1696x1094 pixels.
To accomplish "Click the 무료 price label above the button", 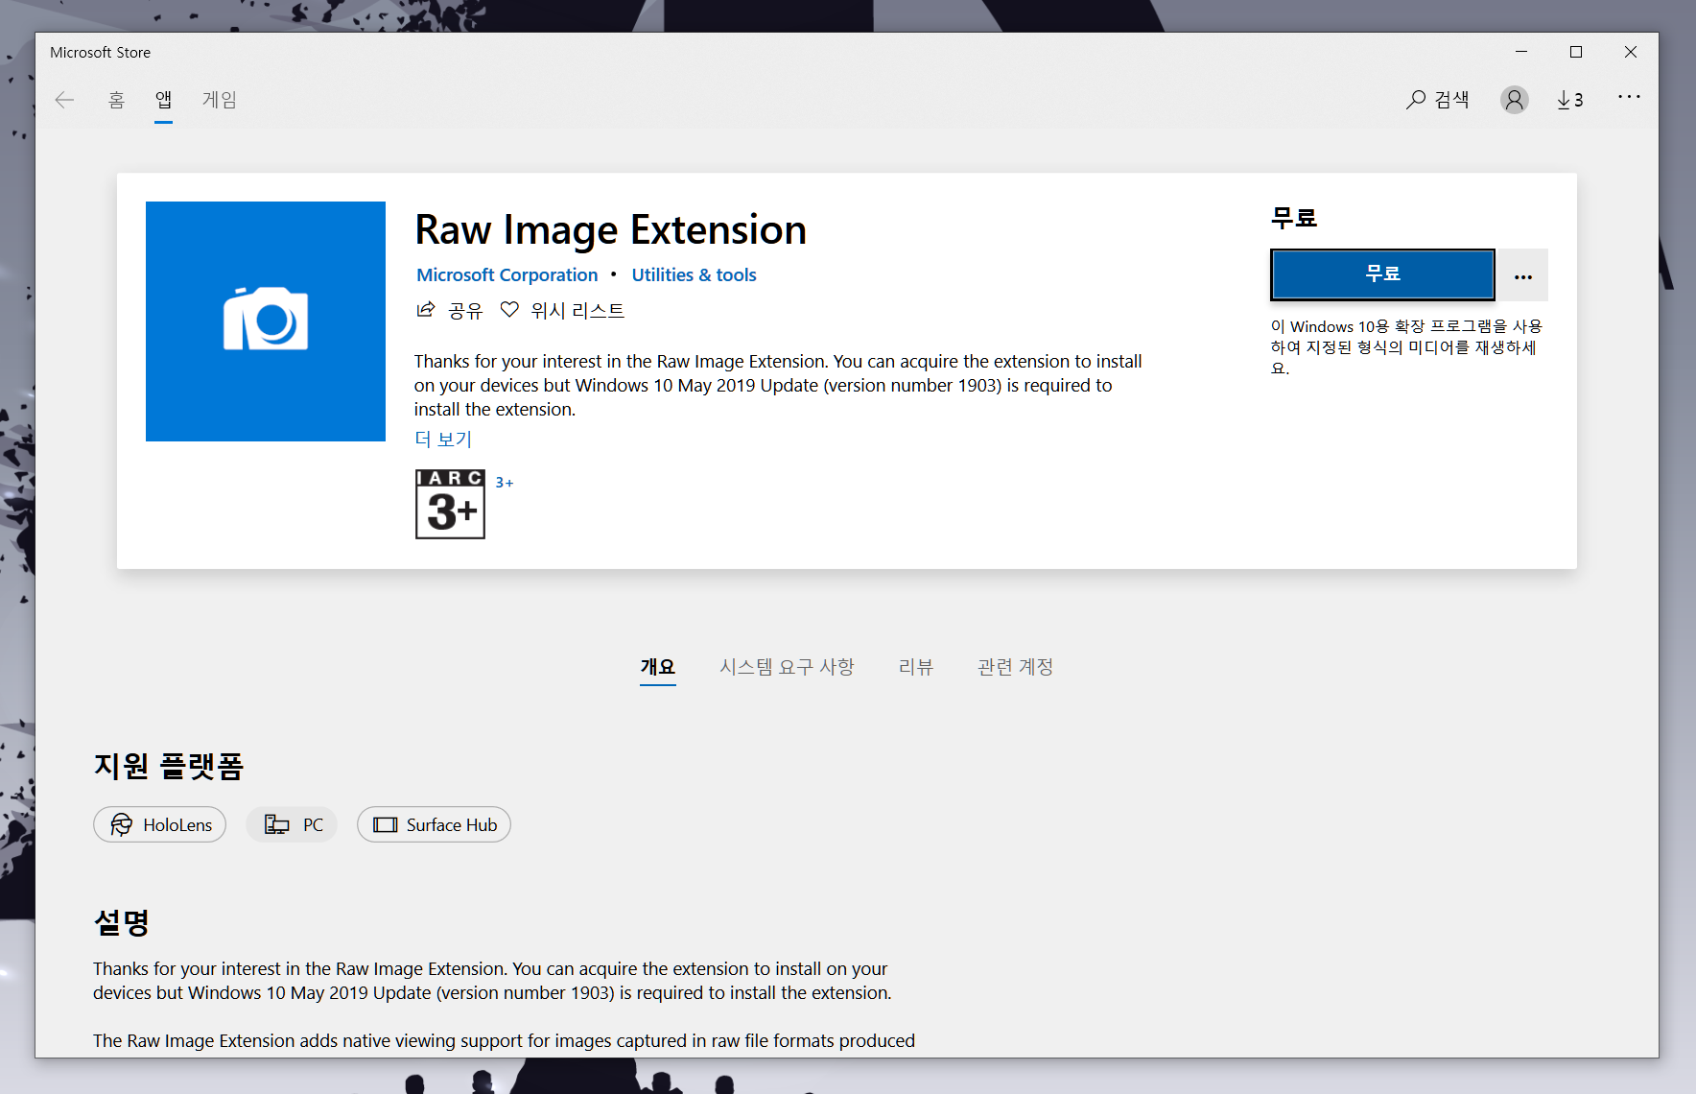I will point(1294,218).
